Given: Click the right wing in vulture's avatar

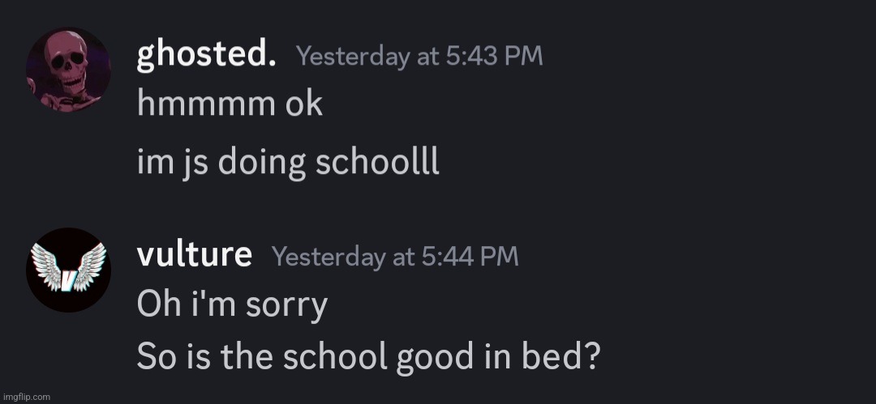Looking at the screenshot, I should click(x=89, y=266).
